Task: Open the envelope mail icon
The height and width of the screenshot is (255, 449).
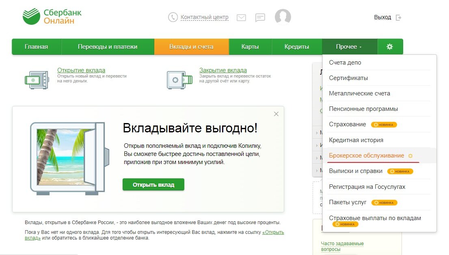Action: coord(242,17)
